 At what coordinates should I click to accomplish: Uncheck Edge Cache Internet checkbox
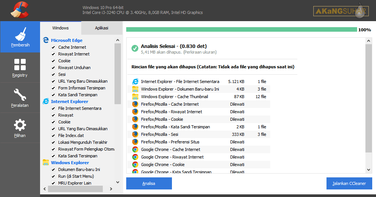click(x=53, y=48)
